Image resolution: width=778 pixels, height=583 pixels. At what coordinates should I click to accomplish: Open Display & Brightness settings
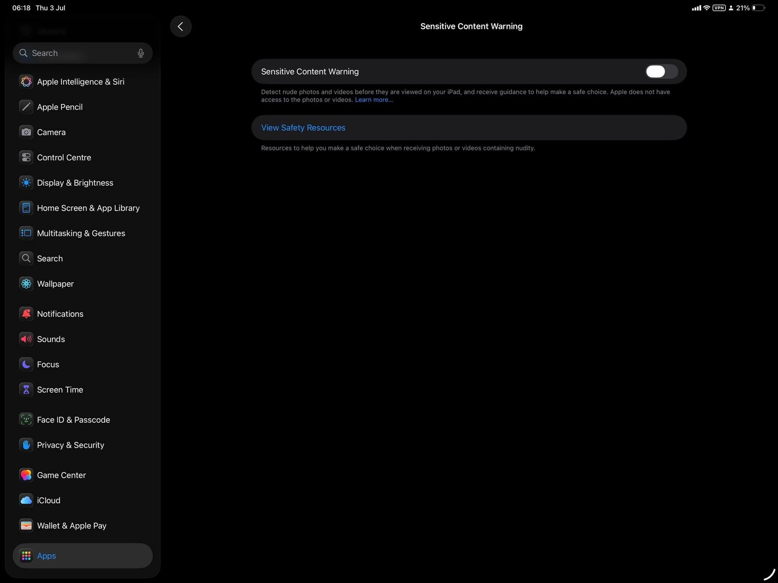coord(75,183)
